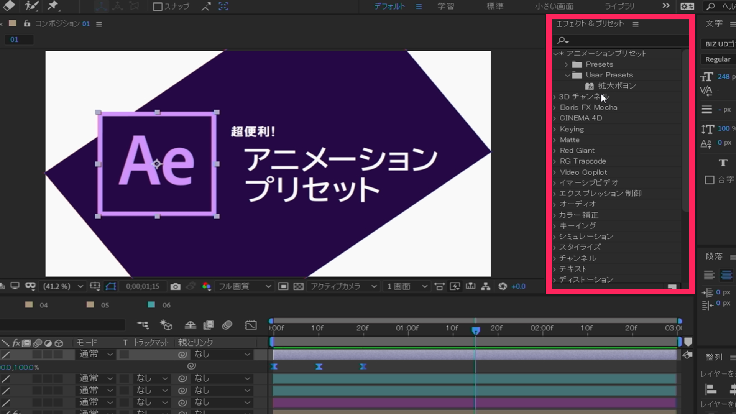Select the 拡大ボヨン preset
736x414 pixels.
click(617, 86)
